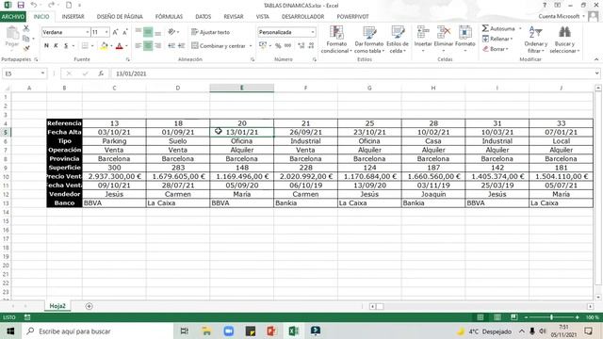The width and height of the screenshot is (603, 339).
Task: Click Combinar y centrar button
Action: (219, 46)
